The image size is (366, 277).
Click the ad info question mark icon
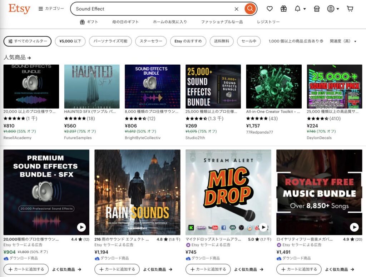(x=321, y=41)
